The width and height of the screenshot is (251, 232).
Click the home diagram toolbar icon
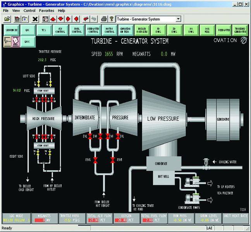(x=17, y=19)
